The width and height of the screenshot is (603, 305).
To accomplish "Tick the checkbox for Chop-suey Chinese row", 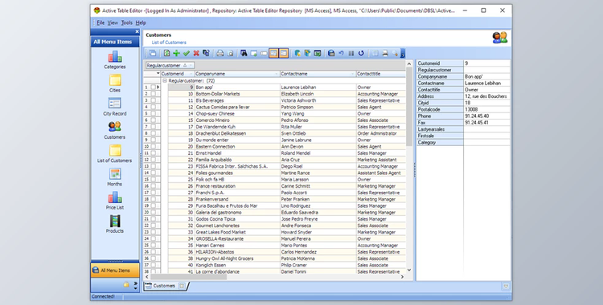I will click(x=153, y=114).
